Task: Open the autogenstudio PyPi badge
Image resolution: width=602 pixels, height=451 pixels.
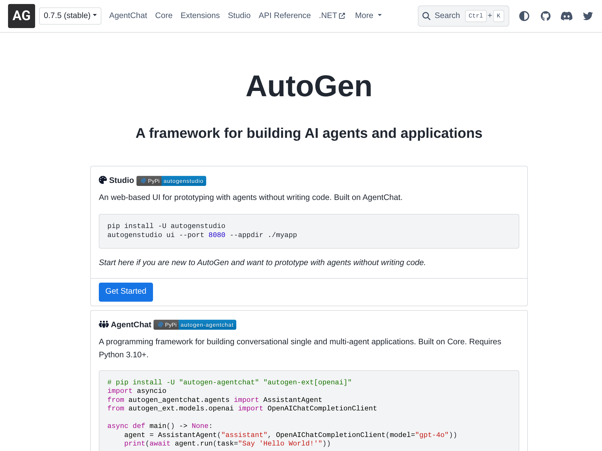Action: [x=171, y=181]
